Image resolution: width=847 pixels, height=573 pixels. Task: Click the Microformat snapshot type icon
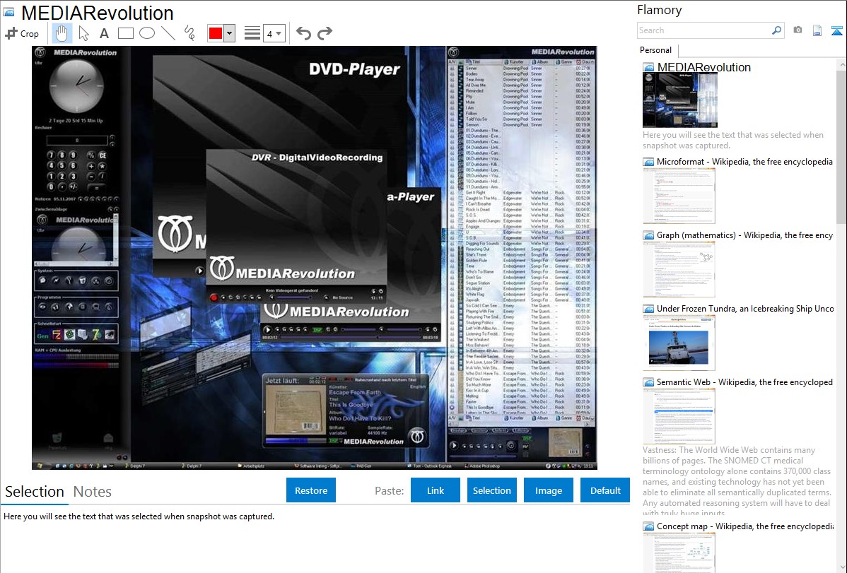click(648, 162)
